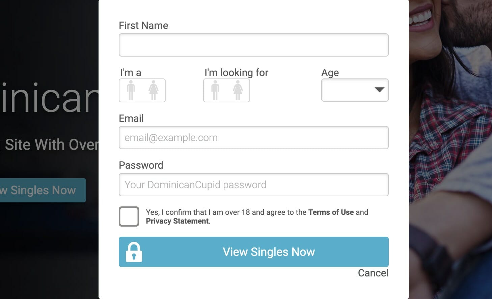
Task: Open the Terms of Use link
Action: [331, 212]
